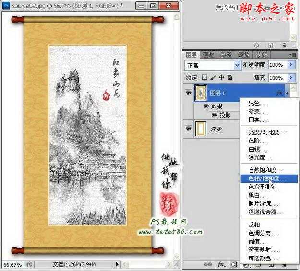Switch to the 调整 tab
Image resolution: width=300 pixels, height=271 pixels.
[x=244, y=55]
